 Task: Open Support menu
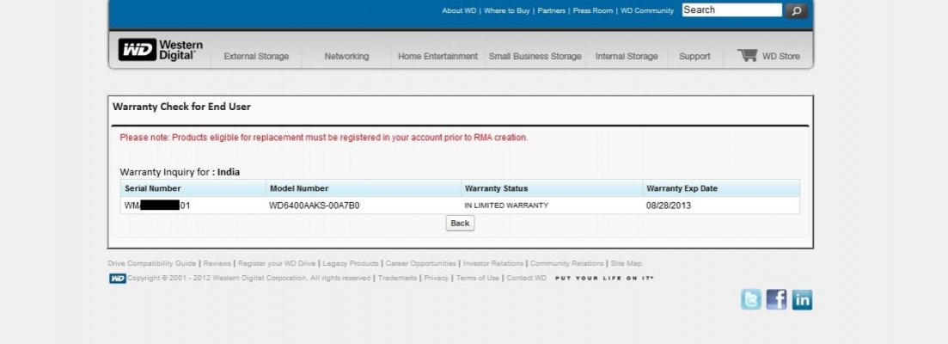(694, 56)
